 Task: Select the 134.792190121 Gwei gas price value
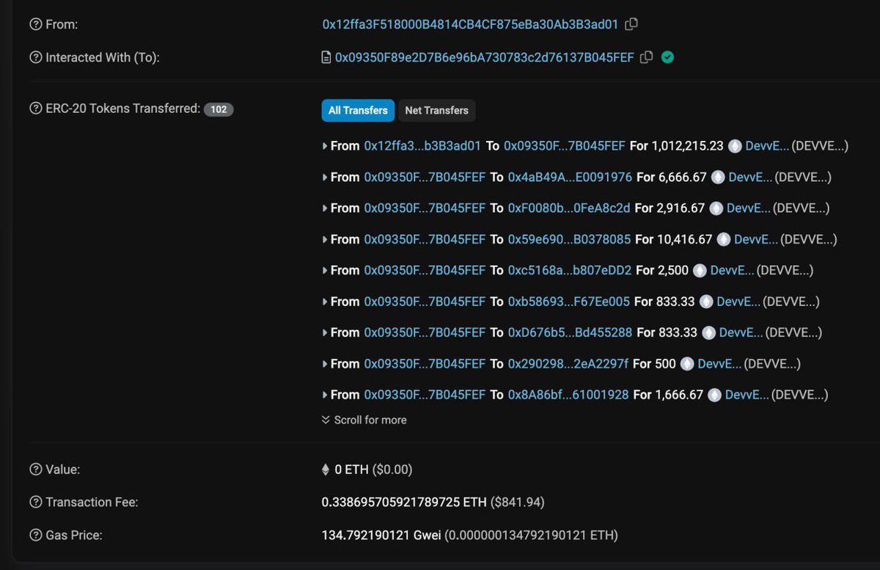coord(381,536)
